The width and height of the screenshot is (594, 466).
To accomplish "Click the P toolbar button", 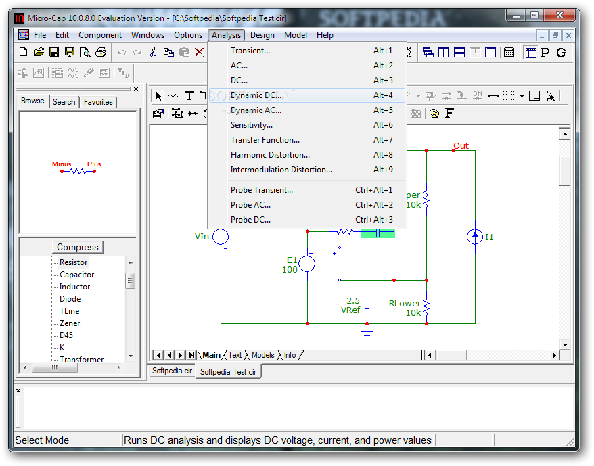I will coord(545,53).
